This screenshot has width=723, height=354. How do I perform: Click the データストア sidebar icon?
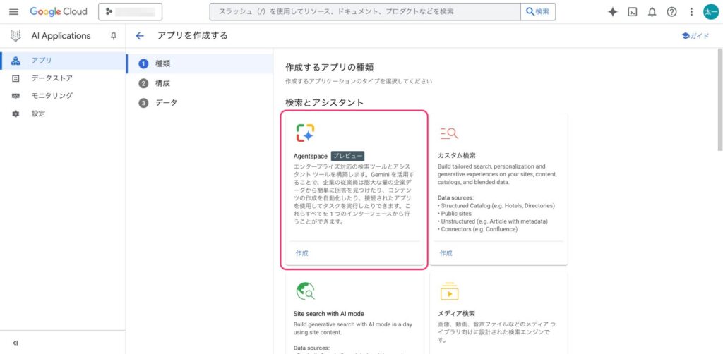pyautogui.click(x=16, y=78)
